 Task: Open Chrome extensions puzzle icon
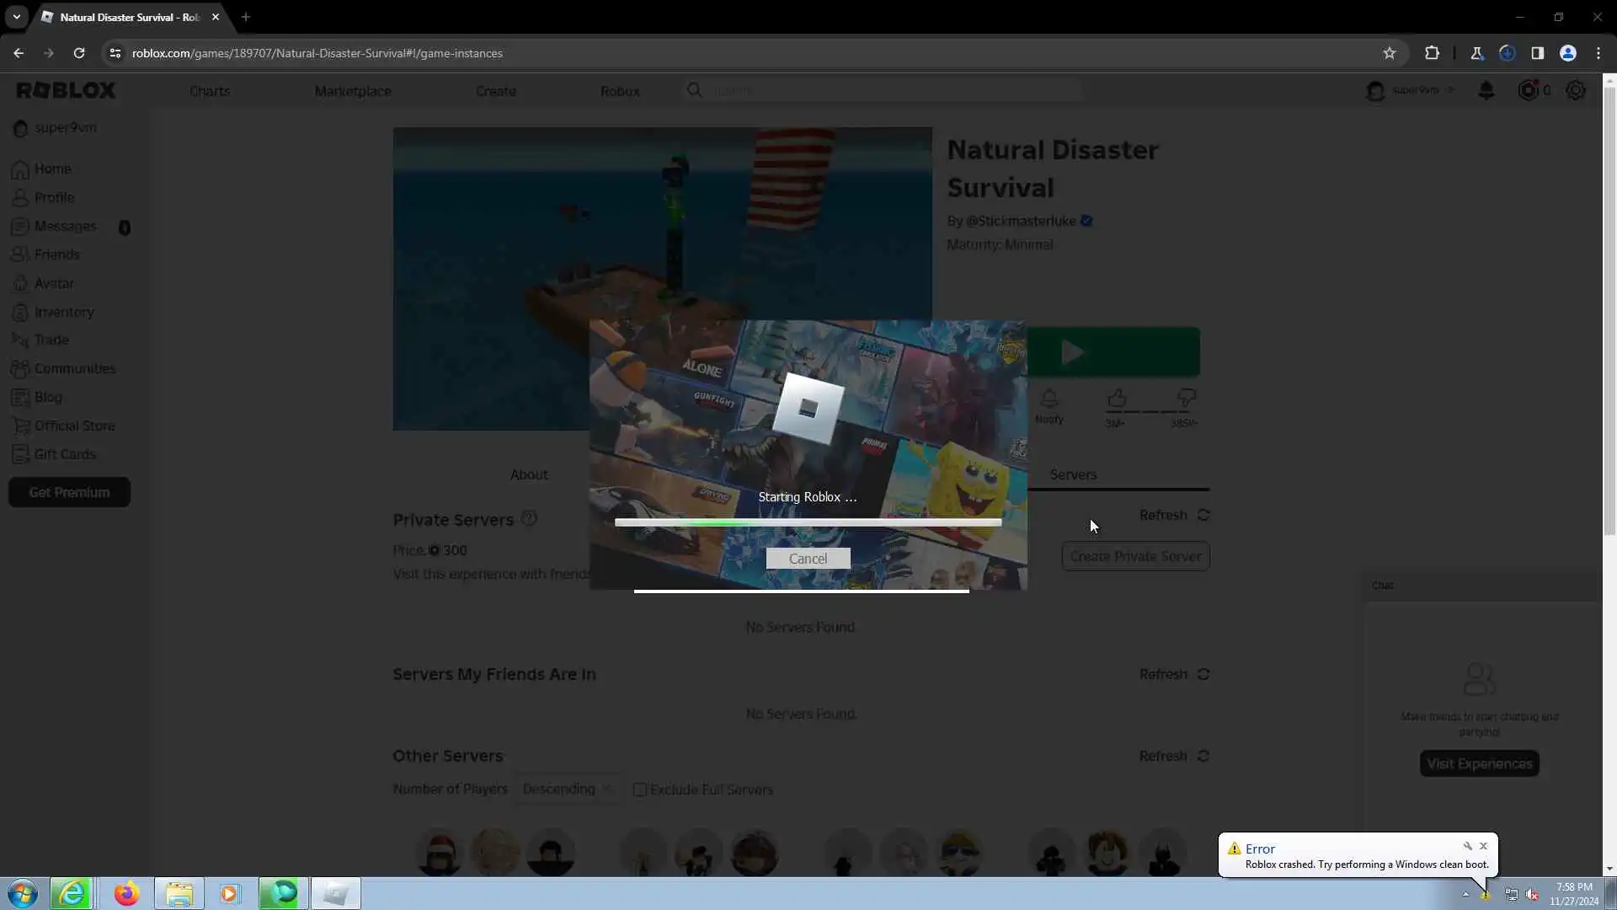1432,53
